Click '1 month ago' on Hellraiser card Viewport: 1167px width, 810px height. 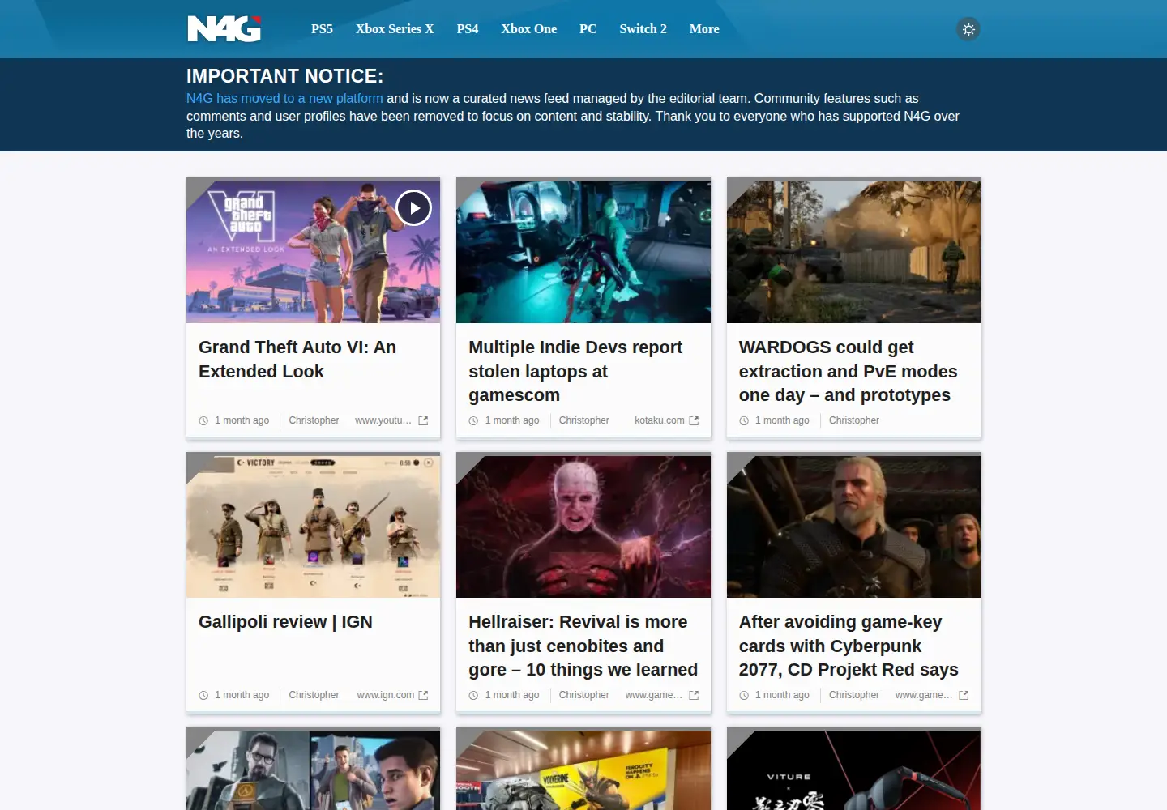[512, 695]
